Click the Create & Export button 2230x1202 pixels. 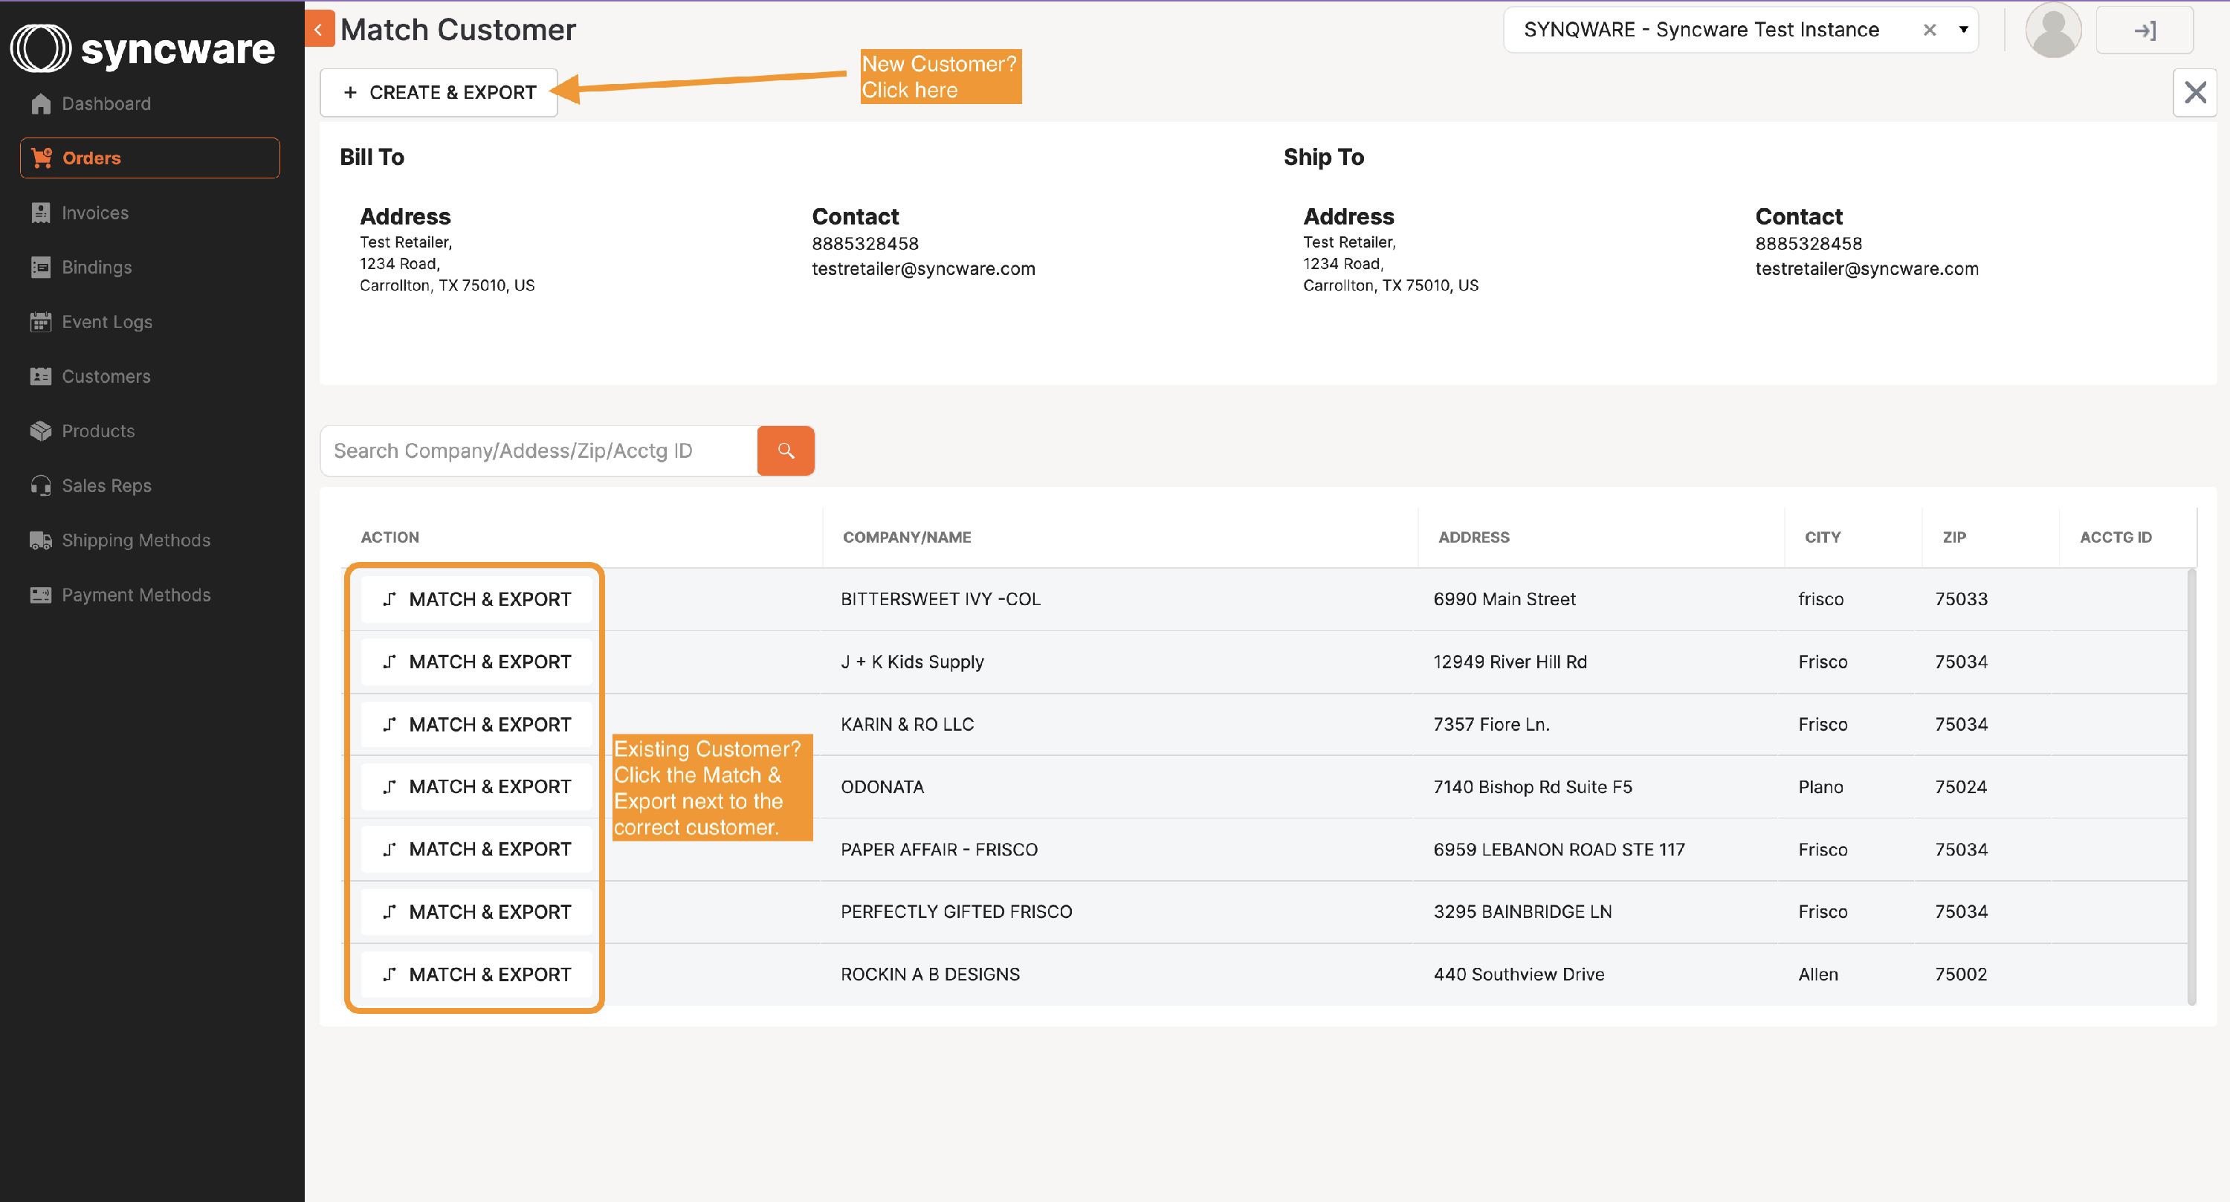(x=439, y=93)
